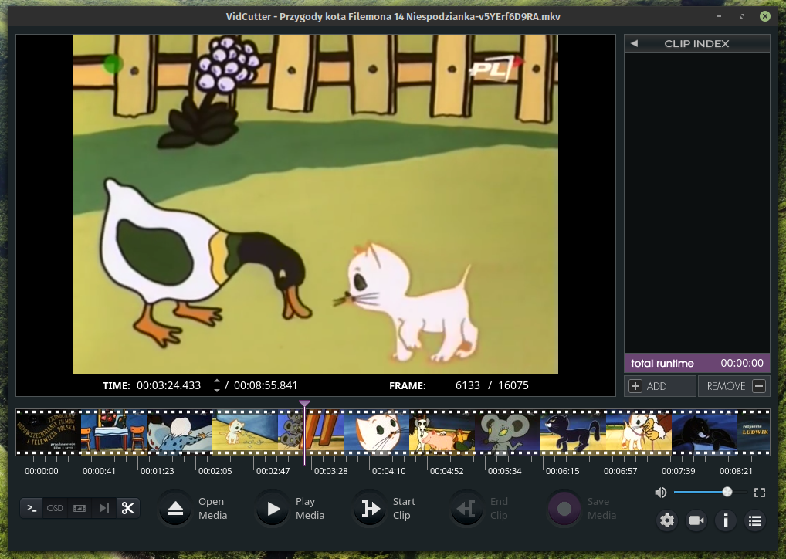Click the 00:01:23 timeline label
786x559 pixels.
point(158,471)
